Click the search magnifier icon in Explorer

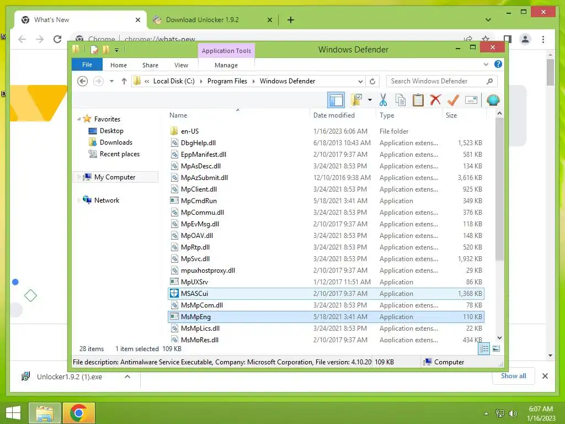tap(489, 81)
